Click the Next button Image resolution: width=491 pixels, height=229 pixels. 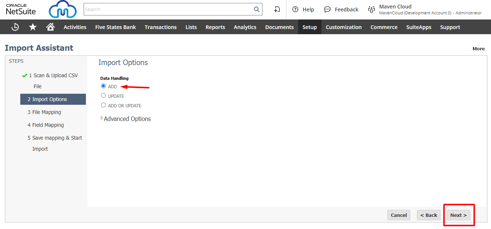coord(458,215)
